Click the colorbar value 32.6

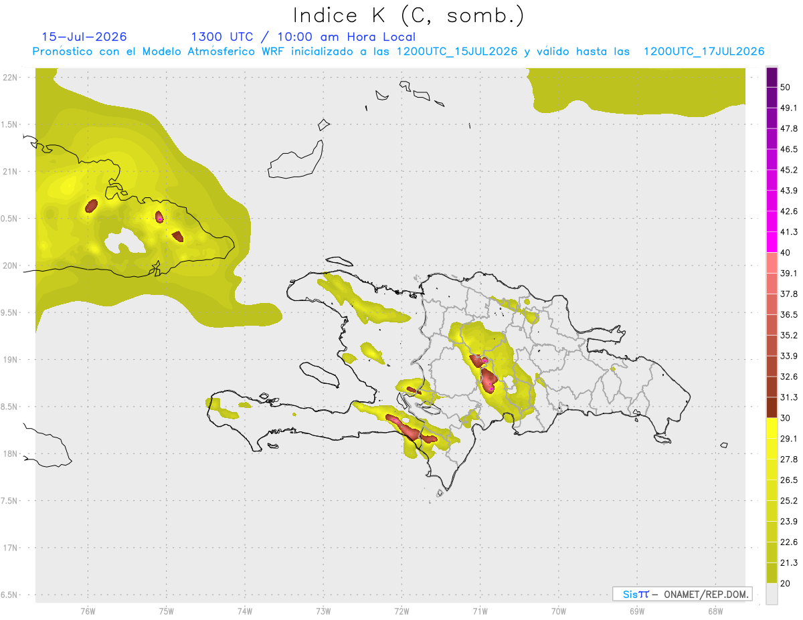pos(789,377)
